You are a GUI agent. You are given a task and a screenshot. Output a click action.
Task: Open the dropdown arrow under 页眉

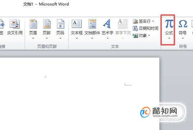[33, 39]
